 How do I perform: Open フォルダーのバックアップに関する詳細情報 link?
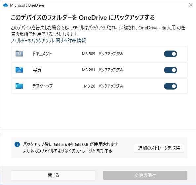click(48, 41)
